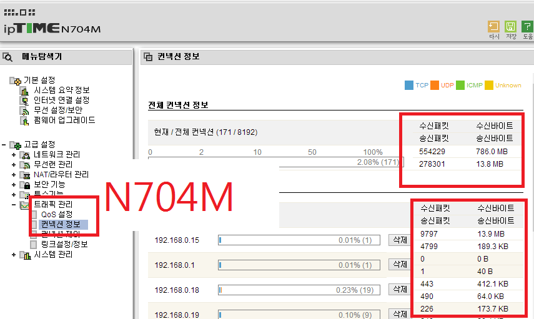The height and width of the screenshot is (319, 534).
Task: Click the 무선랜 관리 icon
Action: tap(25, 165)
